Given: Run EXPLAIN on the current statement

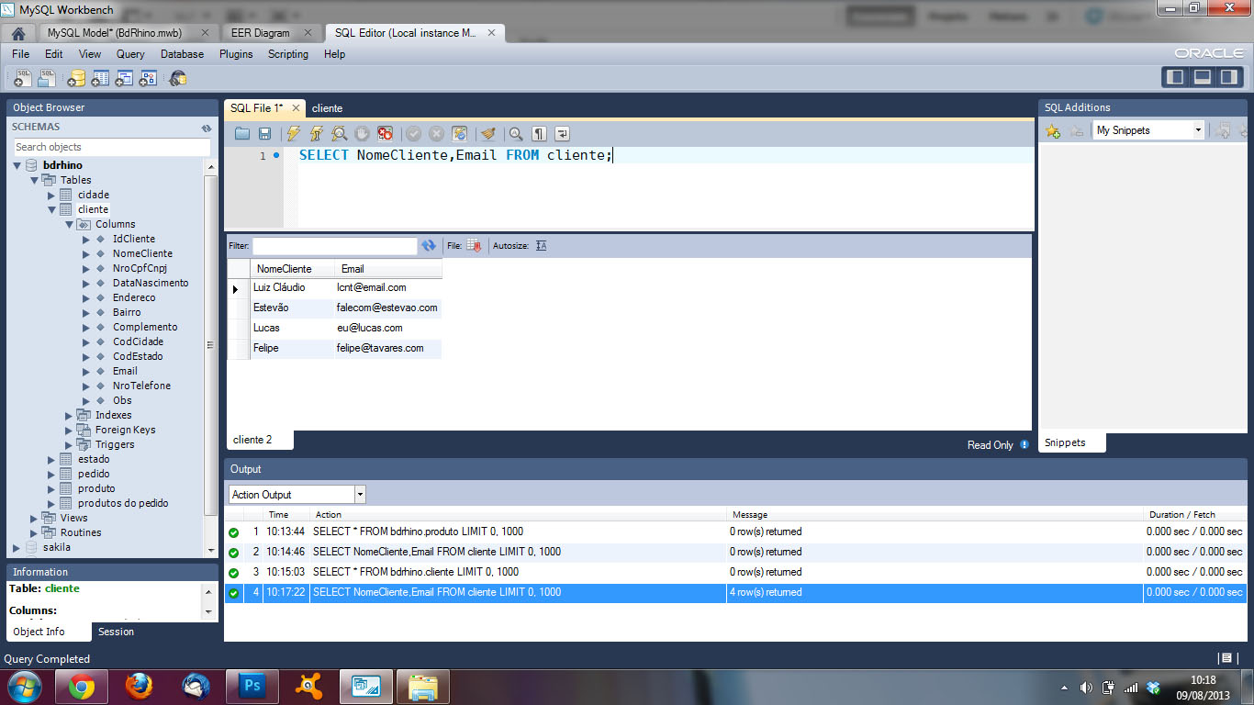Looking at the screenshot, I should (x=340, y=134).
